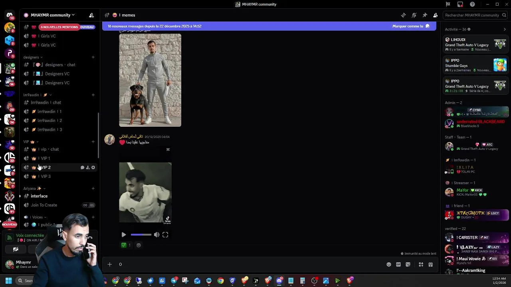Viewport: 511px width, 287px height.
Task: Toggle channel notification settings bell icon
Action: 414,15
